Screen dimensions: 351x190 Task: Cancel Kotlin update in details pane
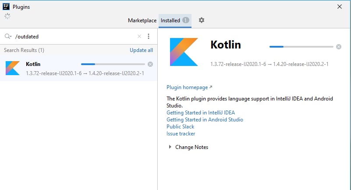[x=339, y=47]
